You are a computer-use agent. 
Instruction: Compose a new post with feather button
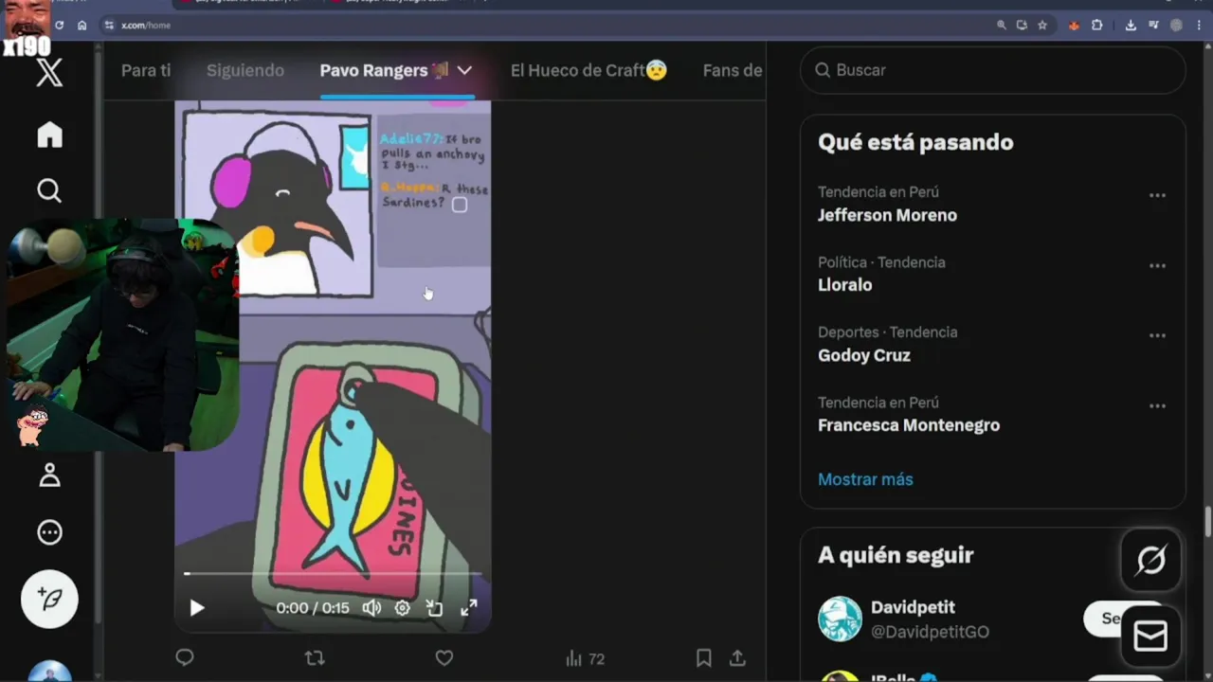coord(49,599)
